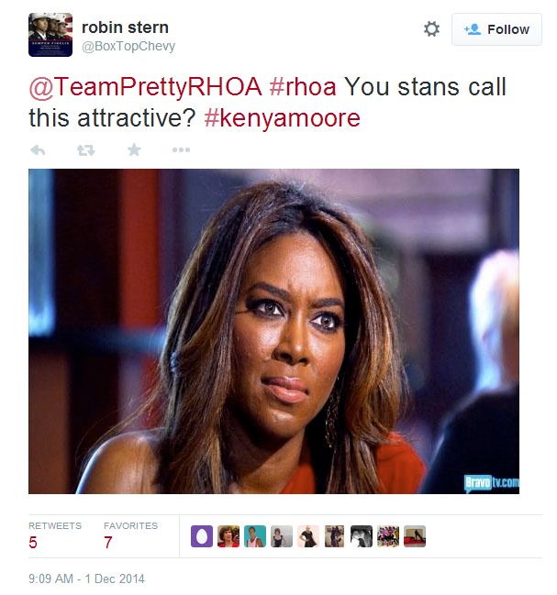Click the red high-heel shoe avatar
This screenshot has height=595, width=557.
[x=415, y=536]
